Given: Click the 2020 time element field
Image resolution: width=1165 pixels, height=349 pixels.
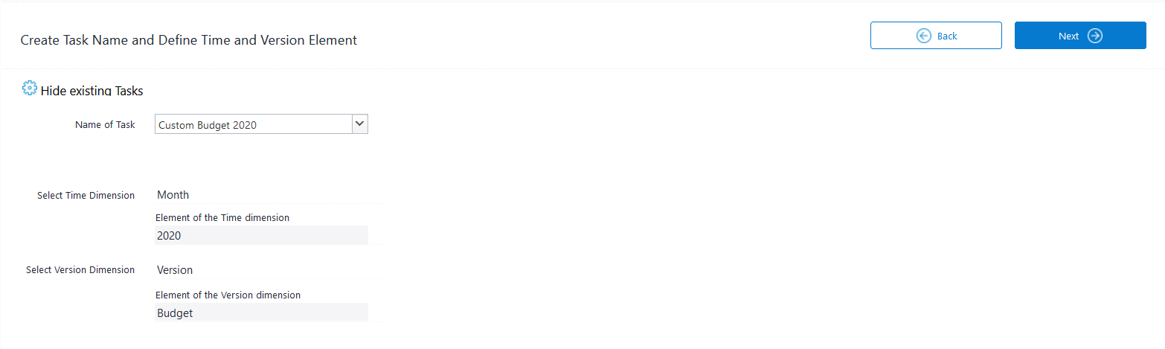Looking at the screenshot, I should pyautogui.click(x=261, y=235).
